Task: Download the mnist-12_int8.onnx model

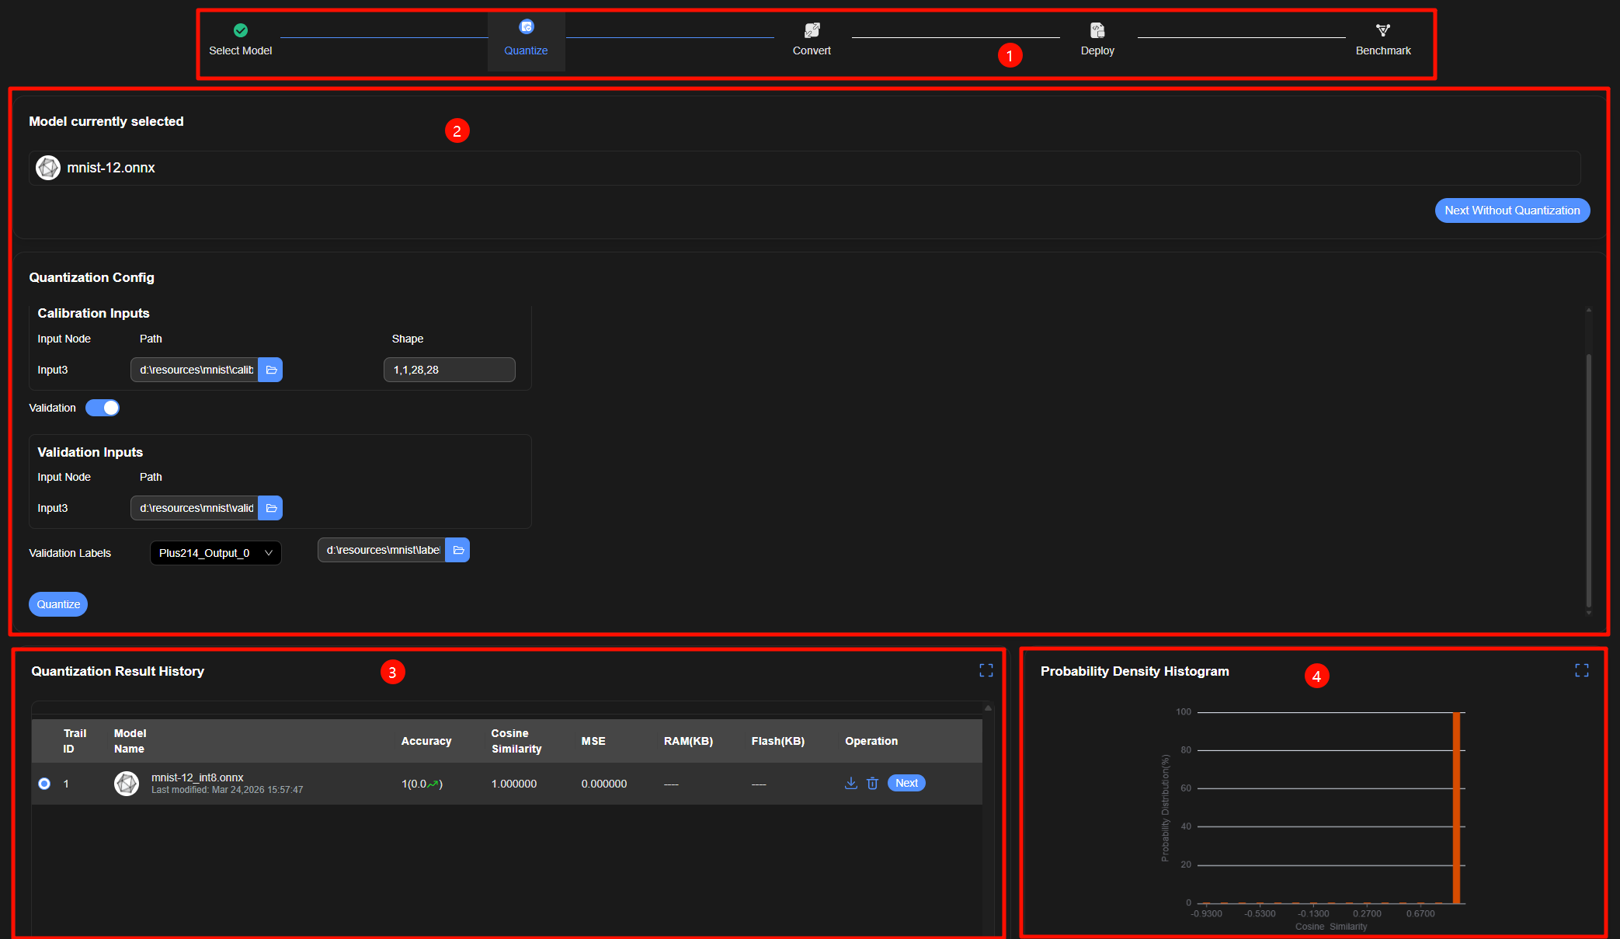Action: coord(851,783)
